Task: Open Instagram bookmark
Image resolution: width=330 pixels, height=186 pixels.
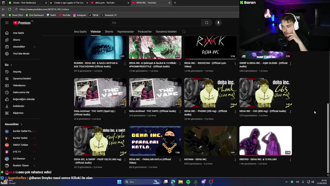Action: [80, 15]
